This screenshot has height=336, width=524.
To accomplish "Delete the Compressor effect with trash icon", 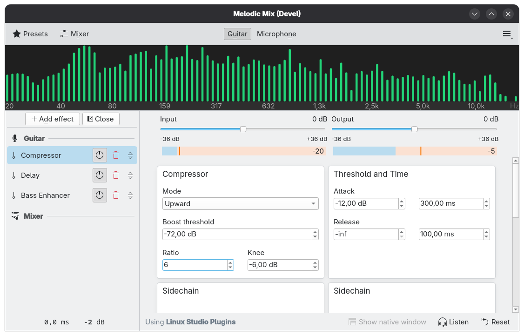I will 116,155.
